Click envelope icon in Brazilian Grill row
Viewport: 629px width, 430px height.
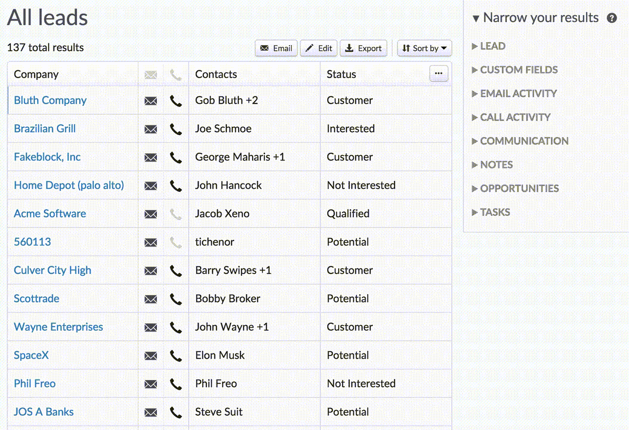point(150,129)
